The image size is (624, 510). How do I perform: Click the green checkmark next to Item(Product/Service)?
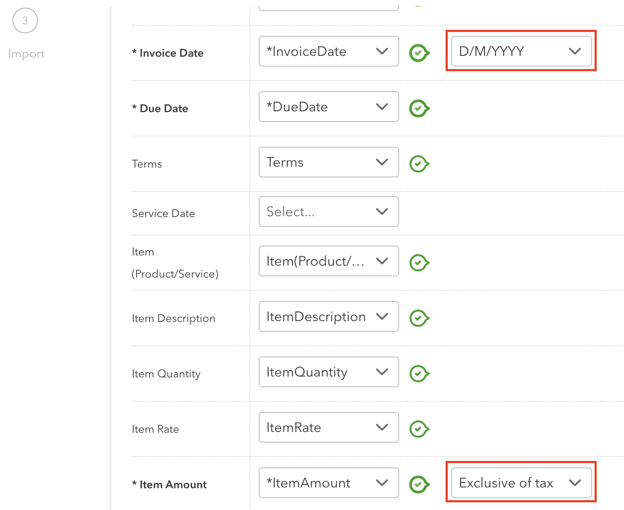[419, 263]
